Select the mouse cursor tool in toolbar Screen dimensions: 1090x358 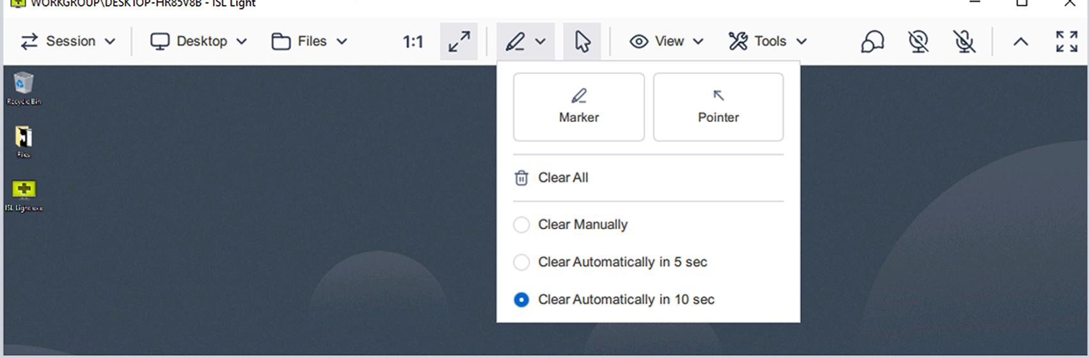582,41
